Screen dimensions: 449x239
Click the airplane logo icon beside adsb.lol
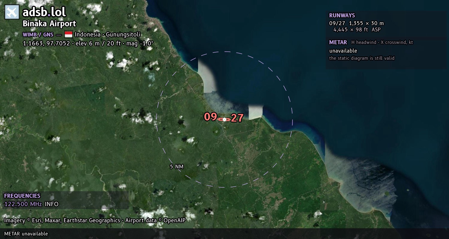(12, 12)
